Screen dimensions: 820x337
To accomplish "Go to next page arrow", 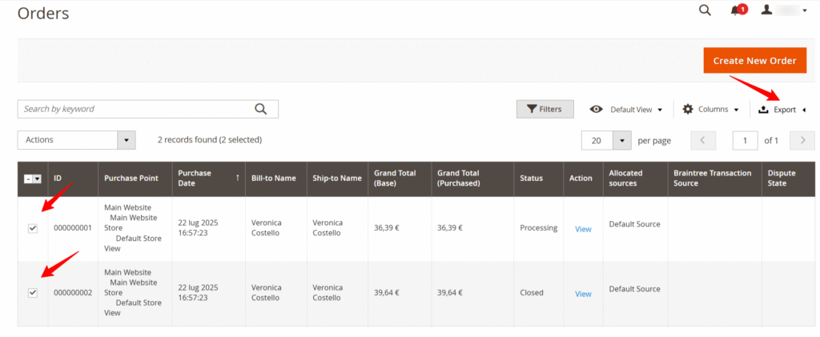I will (x=802, y=140).
